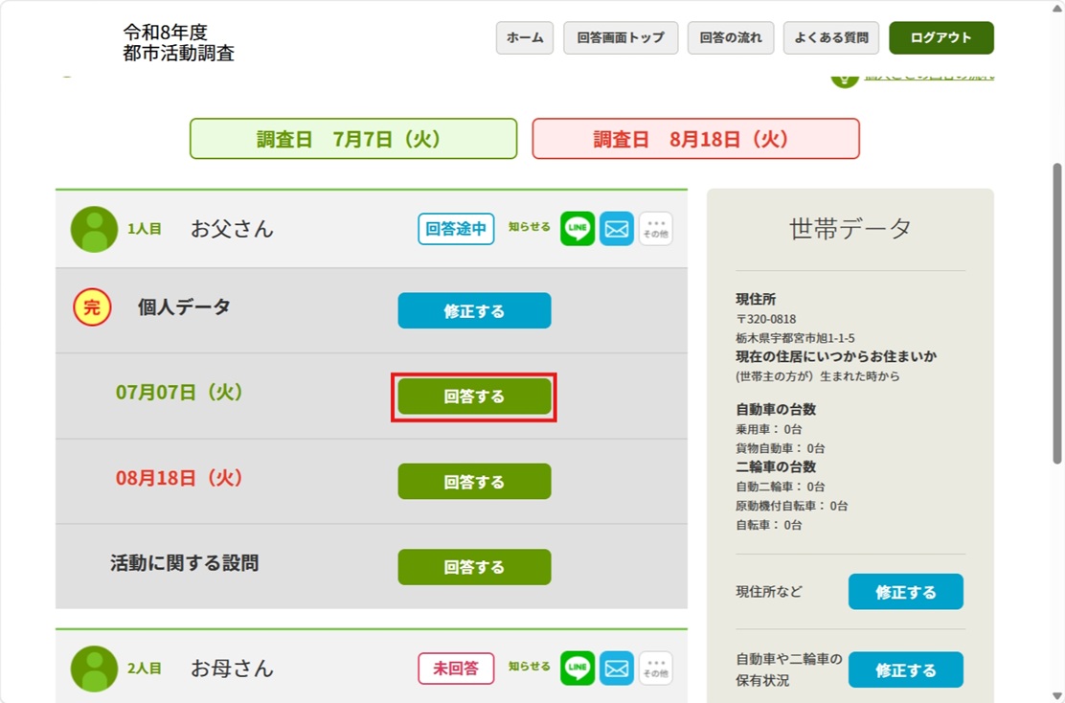Click 回答する for 活動に関する設問
The height and width of the screenshot is (703, 1065).
[474, 566]
